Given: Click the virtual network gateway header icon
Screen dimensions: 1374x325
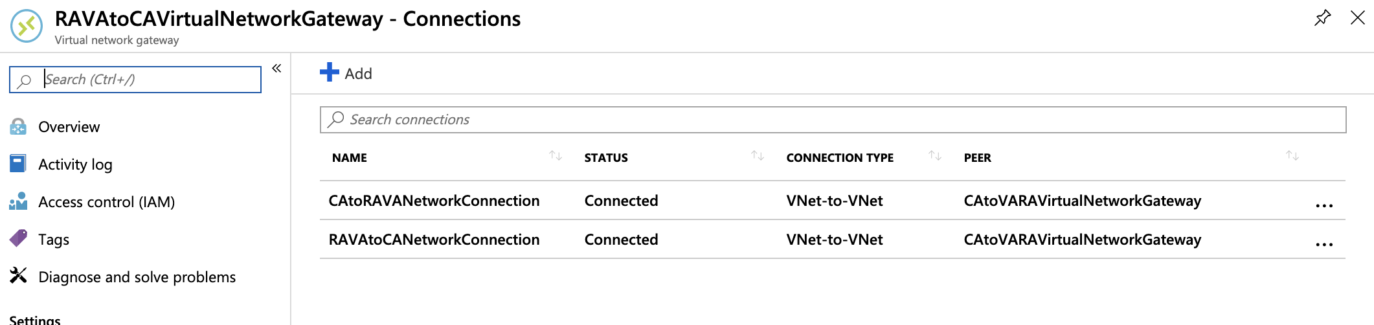Looking at the screenshot, I should 27,27.
